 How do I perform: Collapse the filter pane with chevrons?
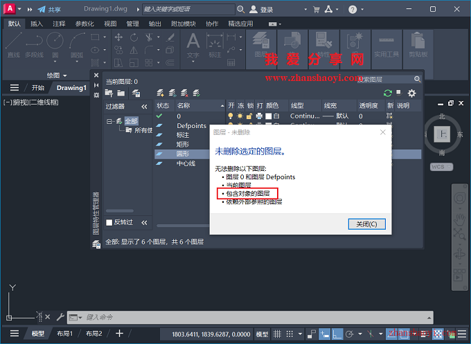[x=144, y=107]
